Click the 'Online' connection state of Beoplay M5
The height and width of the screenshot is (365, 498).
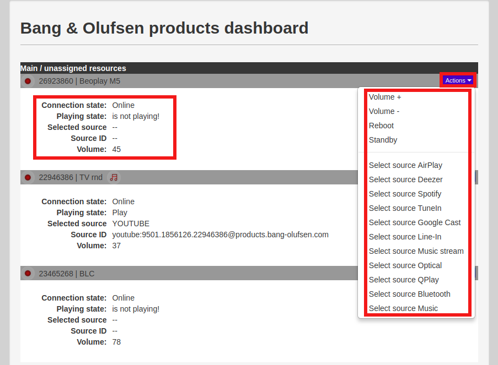(x=123, y=105)
